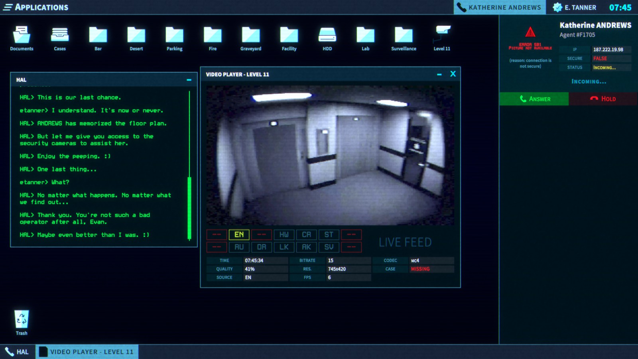Open the Applications menu
This screenshot has width=638, height=359.
pos(36,7)
